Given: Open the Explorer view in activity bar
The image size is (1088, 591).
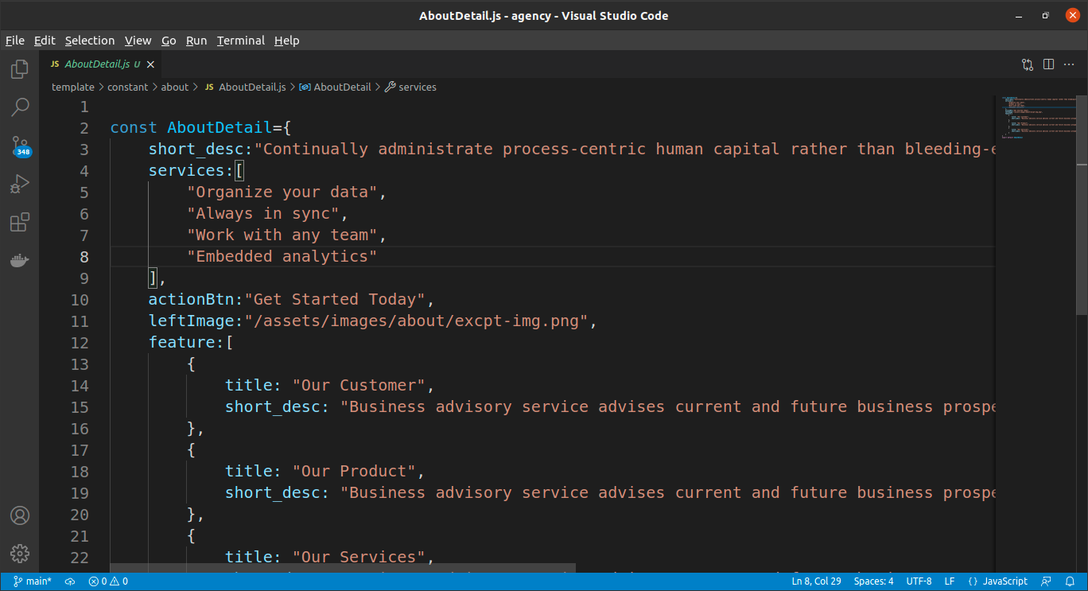Looking at the screenshot, I should tap(20, 69).
